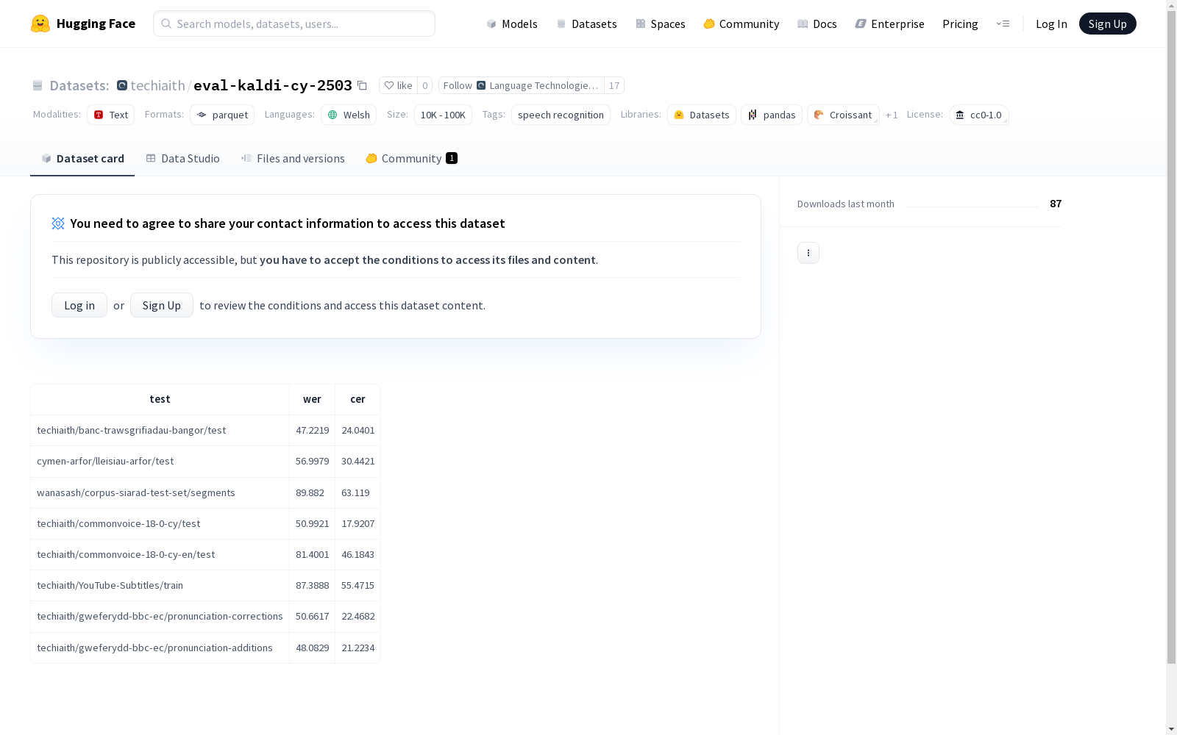Click the heart like button
Screen dimensions: 1177x735
[x=398, y=85]
